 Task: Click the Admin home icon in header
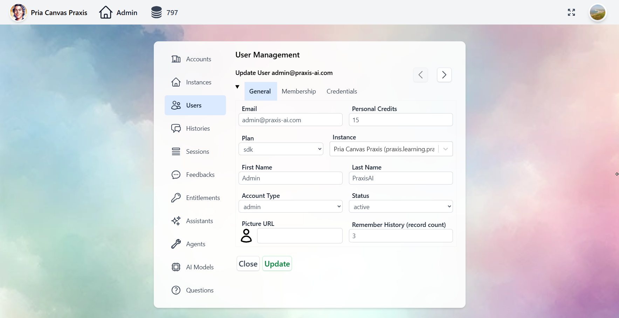point(105,12)
